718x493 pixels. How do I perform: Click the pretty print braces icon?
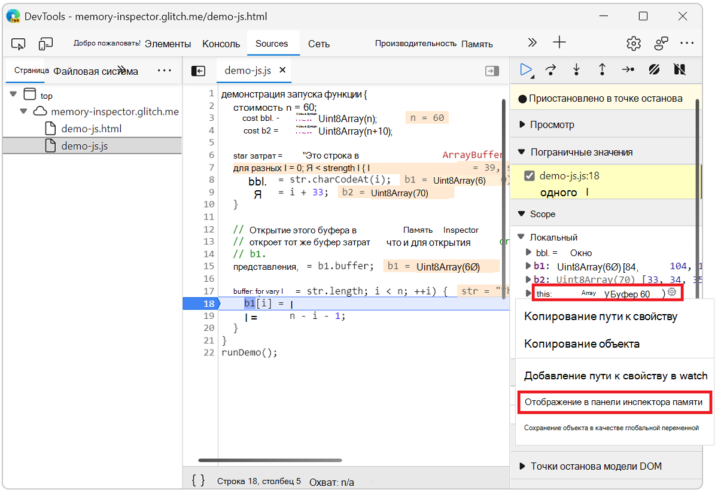198,480
